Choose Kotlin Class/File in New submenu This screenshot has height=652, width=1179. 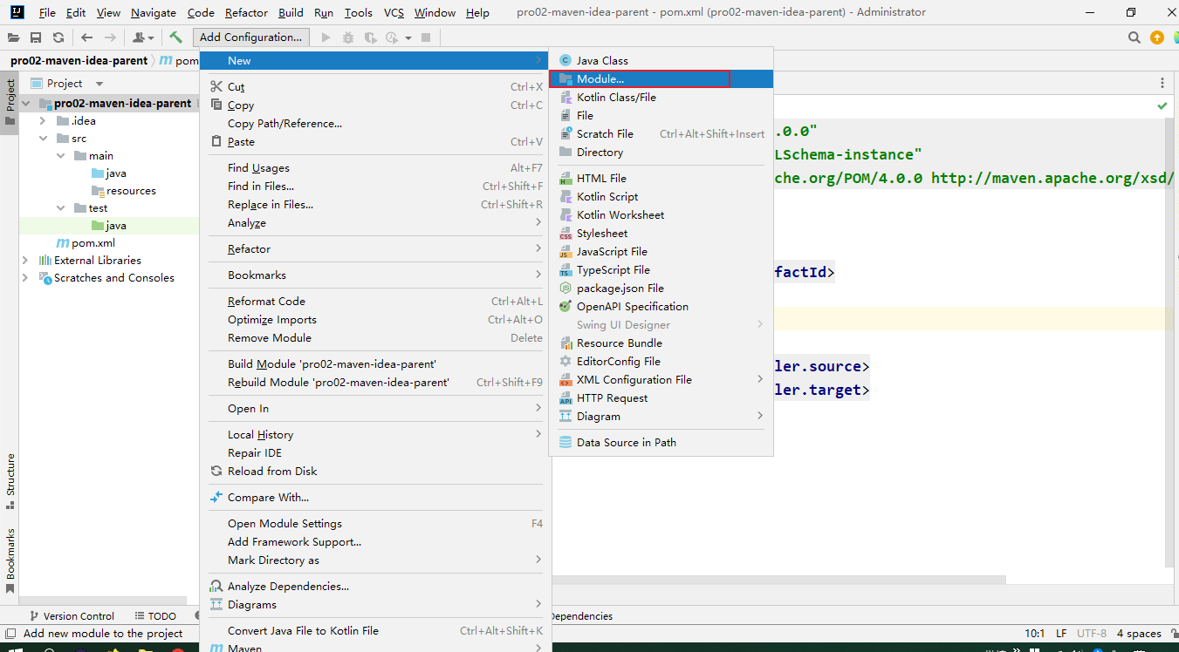pyautogui.click(x=661, y=97)
